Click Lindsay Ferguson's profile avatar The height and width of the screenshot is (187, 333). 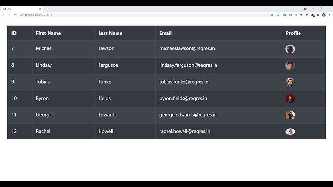click(290, 66)
